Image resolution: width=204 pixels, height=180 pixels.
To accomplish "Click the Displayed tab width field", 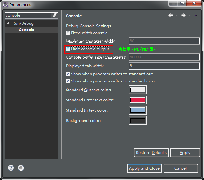I will [x=164, y=66].
